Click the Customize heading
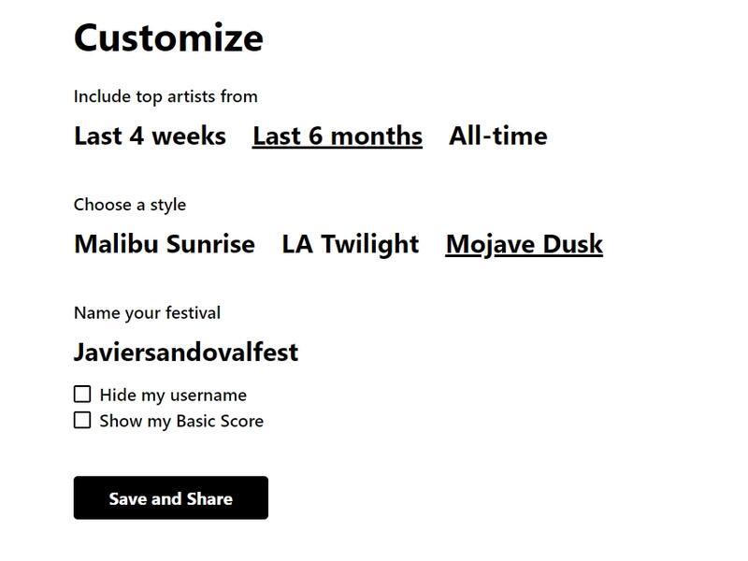748x561 pixels. (x=168, y=38)
